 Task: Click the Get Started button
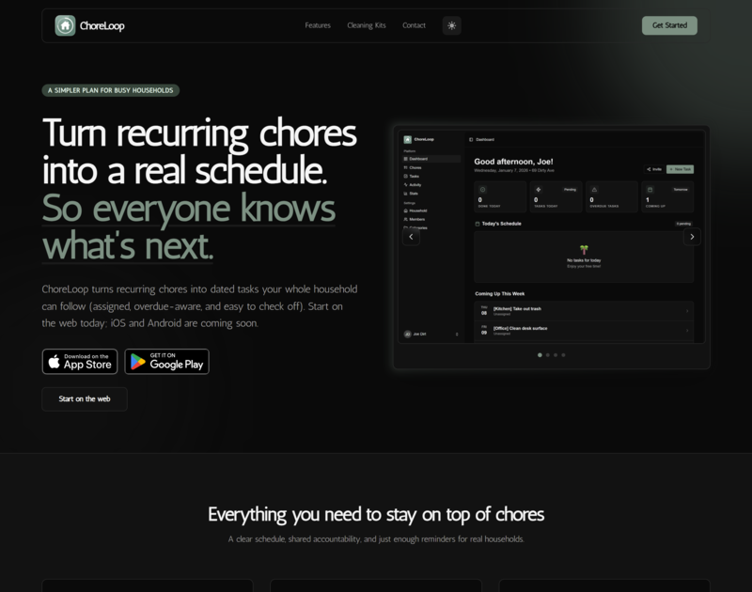(x=669, y=25)
